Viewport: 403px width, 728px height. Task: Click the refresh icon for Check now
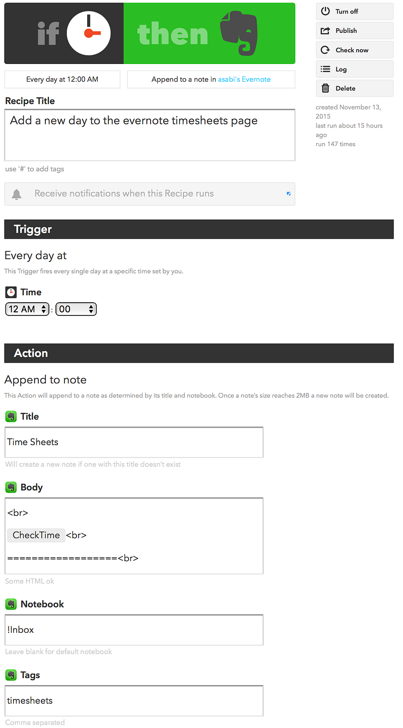[325, 50]
